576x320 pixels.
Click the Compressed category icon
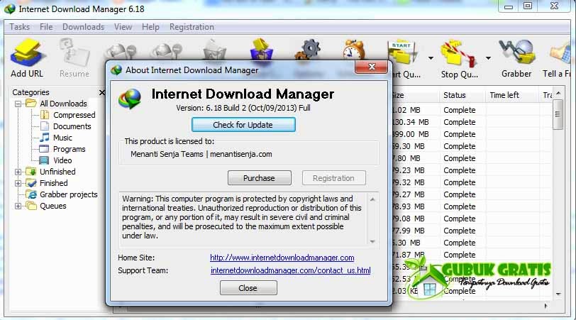[x=45, y=115]
